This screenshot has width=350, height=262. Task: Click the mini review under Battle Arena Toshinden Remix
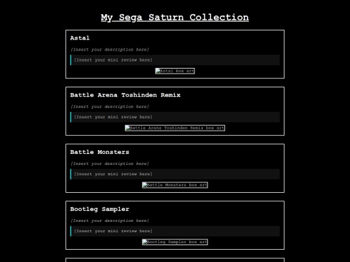click(x=175, y=117)
